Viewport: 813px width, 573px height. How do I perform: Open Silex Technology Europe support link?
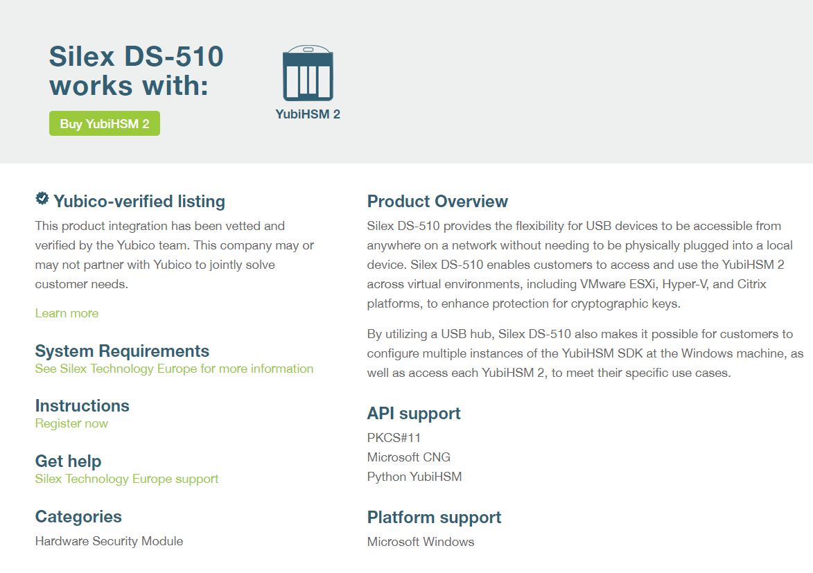point(127,479)
